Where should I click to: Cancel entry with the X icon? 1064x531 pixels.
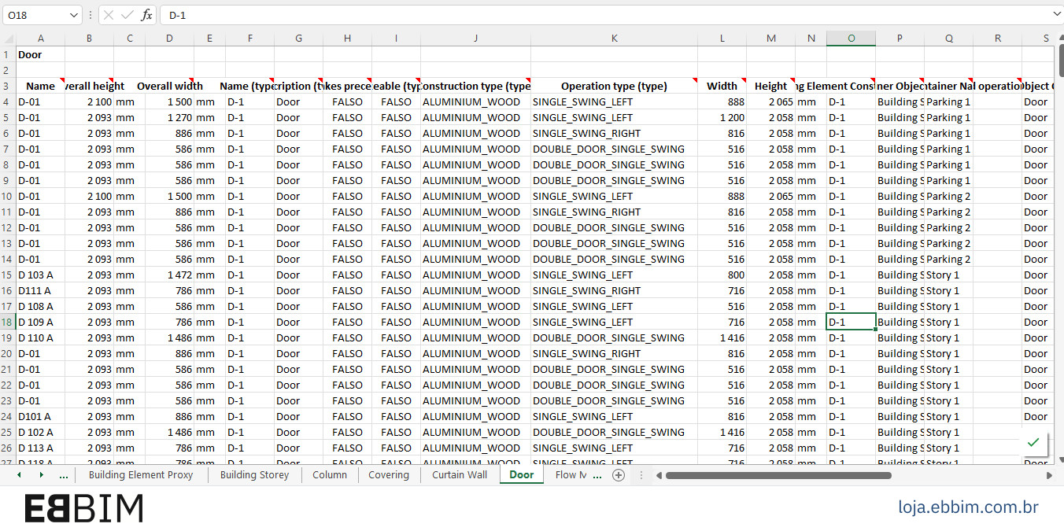click(x=109, y=15)
